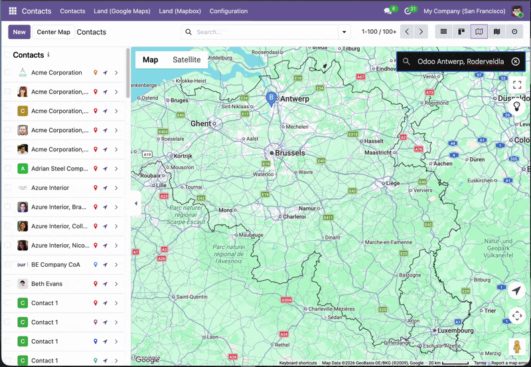Click the Google logo on the map
The height and width of the screenshot is (367, 531).
point(147,359)
